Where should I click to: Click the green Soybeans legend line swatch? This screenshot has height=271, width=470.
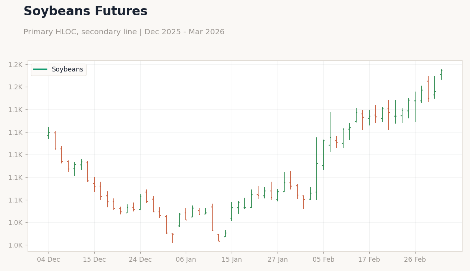[40, 70]
